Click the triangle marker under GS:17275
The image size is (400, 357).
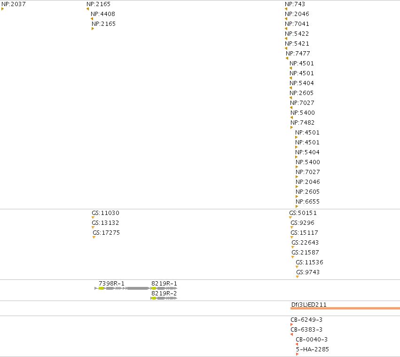(94, 238)
